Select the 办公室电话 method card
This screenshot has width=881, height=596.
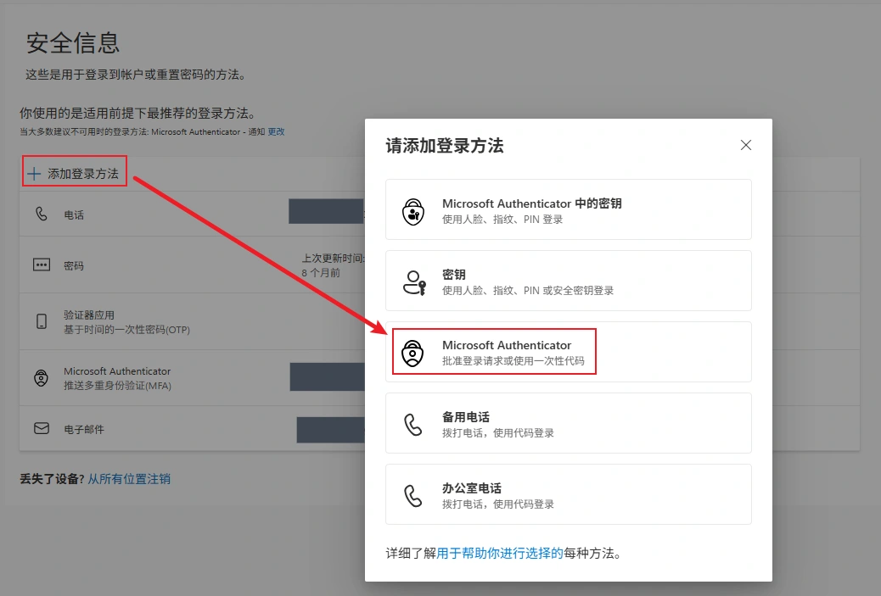pos(568,494)
